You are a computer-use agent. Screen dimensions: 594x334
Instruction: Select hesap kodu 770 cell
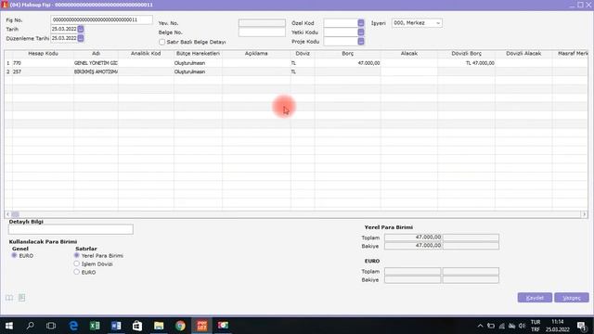point(43,63)
